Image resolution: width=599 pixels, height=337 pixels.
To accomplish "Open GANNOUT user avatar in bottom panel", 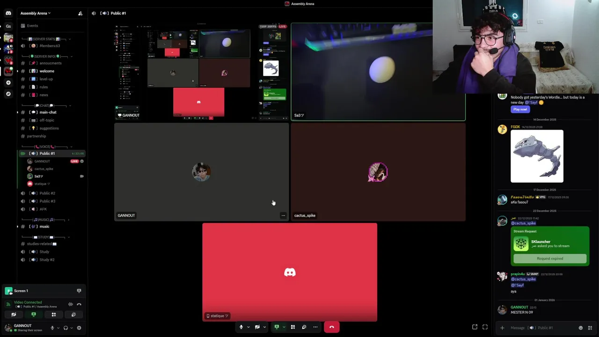I will (8, 328).
